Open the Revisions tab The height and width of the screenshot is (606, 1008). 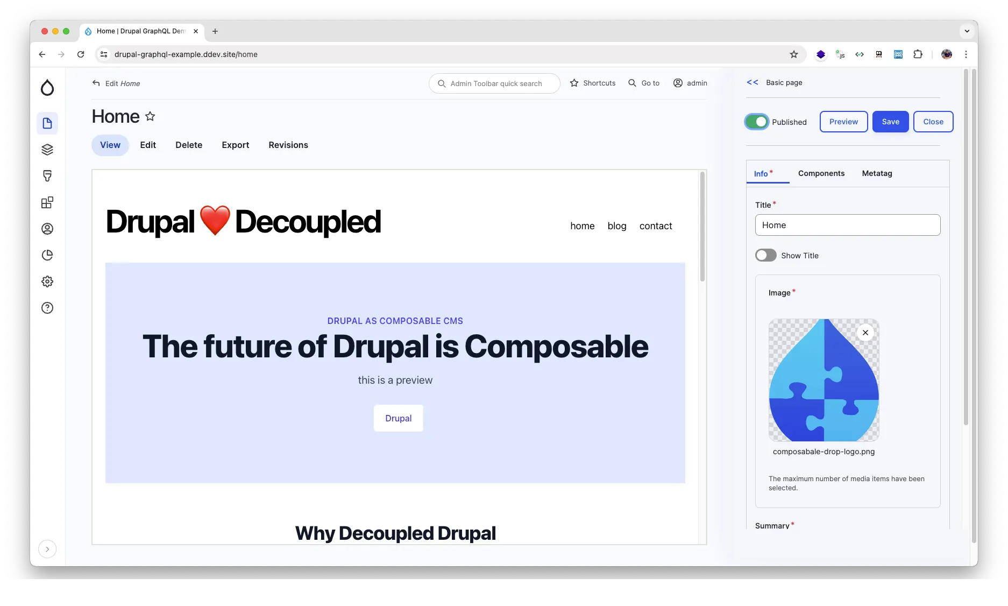pos(288,145)
